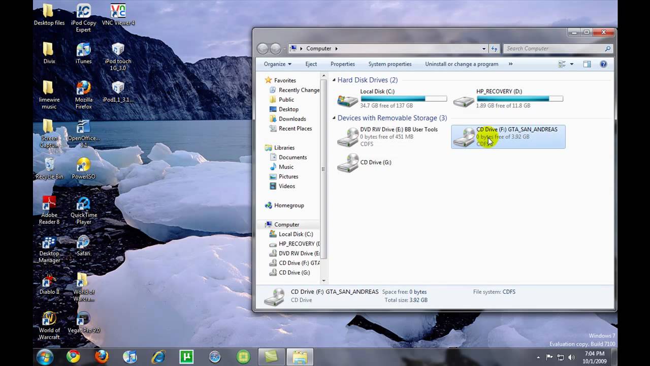Open Pictures library in sidebar
Screen dimensions: 650x366
(x=284, y=177)
